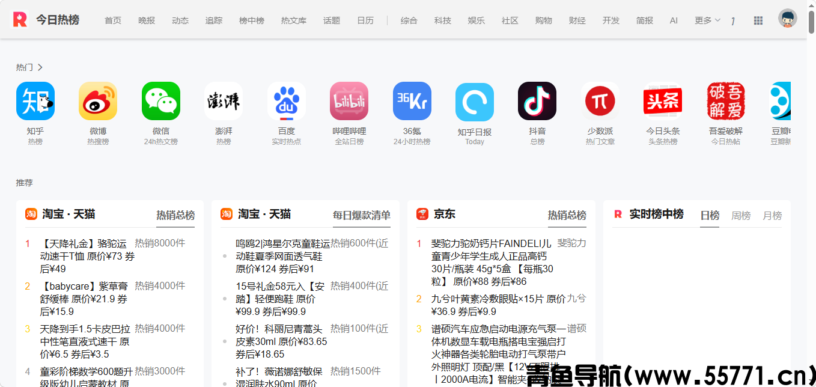The height and width of the screenshot is (387, 816).
Task: Click the 京东 card logo icon
Action: click(x=422, y=214)
